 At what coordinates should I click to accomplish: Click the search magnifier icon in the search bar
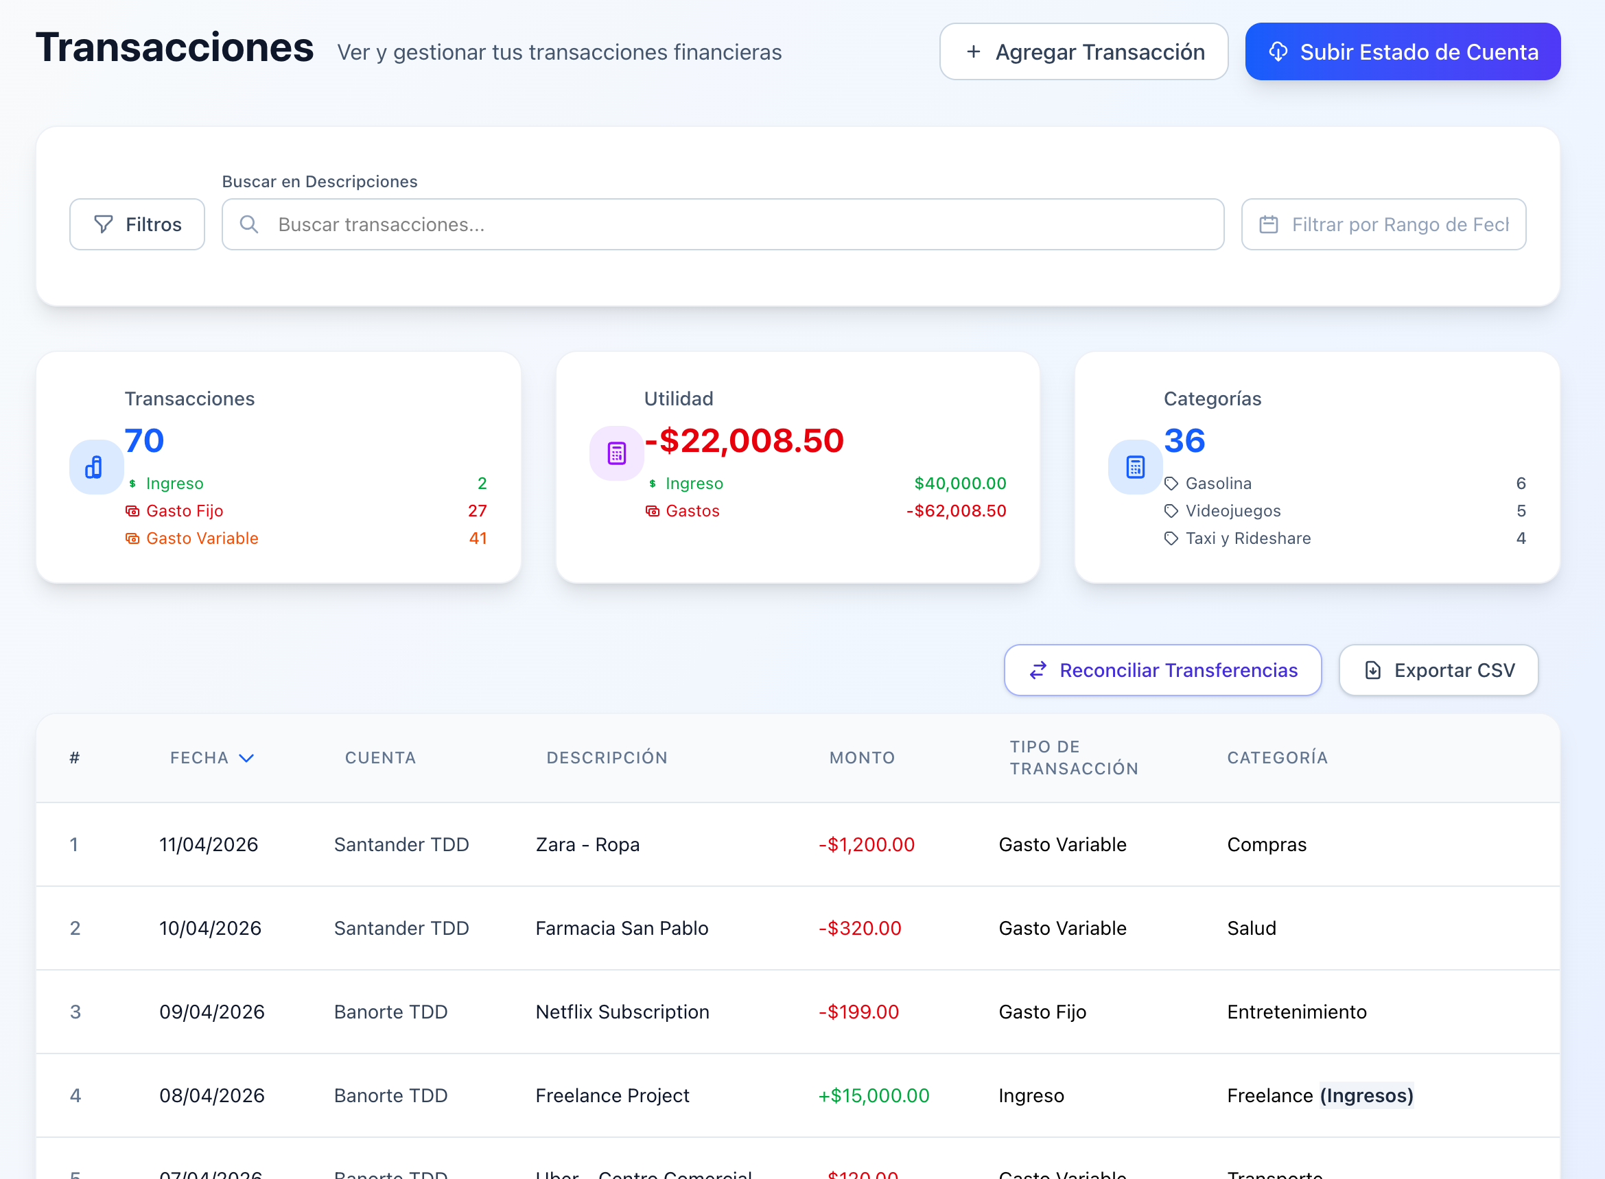pos(250,224)
